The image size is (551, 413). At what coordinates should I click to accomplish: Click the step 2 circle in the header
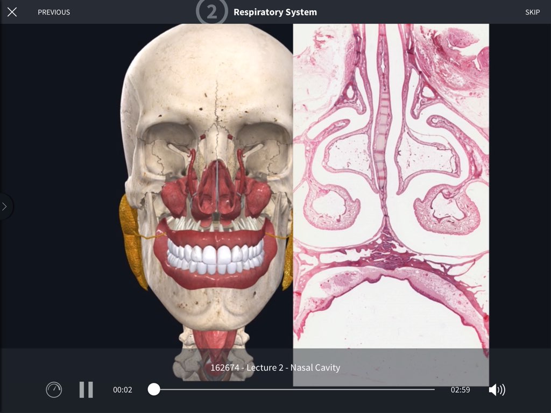[211, 11]
